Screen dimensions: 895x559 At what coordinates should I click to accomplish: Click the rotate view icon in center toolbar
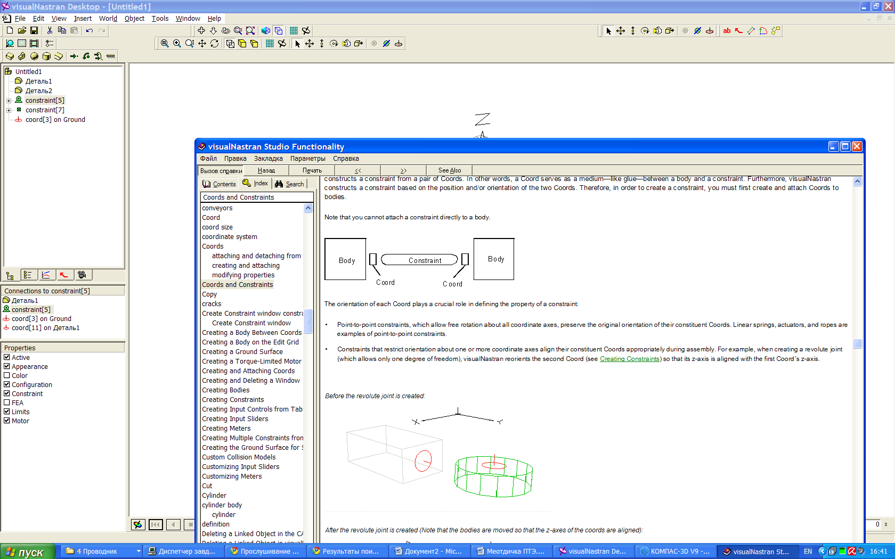pyautogui.click(x=214, y=43)
